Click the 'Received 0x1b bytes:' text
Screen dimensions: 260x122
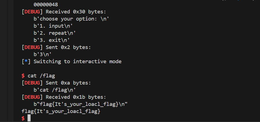point(76,97)
